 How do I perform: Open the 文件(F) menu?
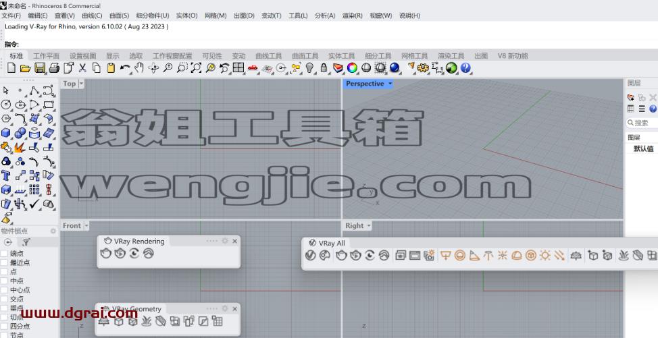[x=11, y=16]
